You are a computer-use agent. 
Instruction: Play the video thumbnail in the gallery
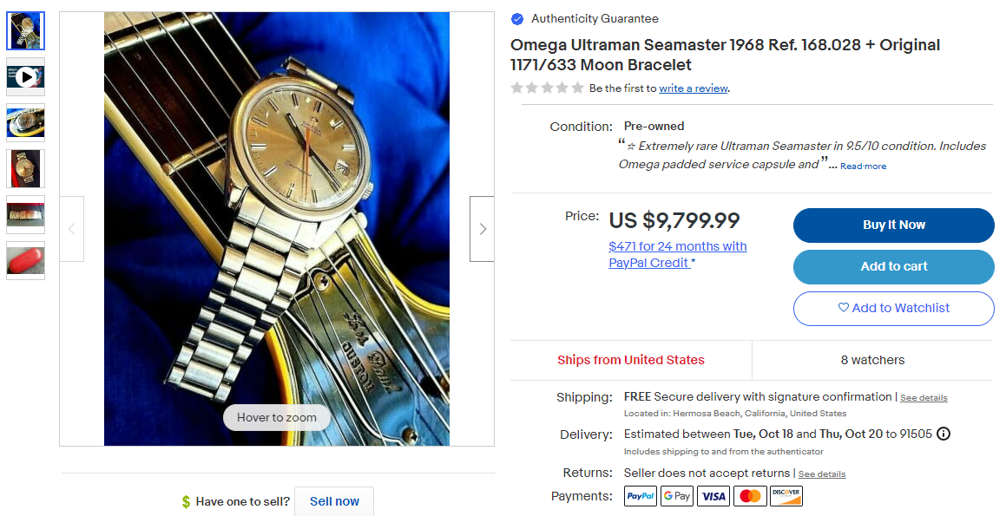point(26,77)
